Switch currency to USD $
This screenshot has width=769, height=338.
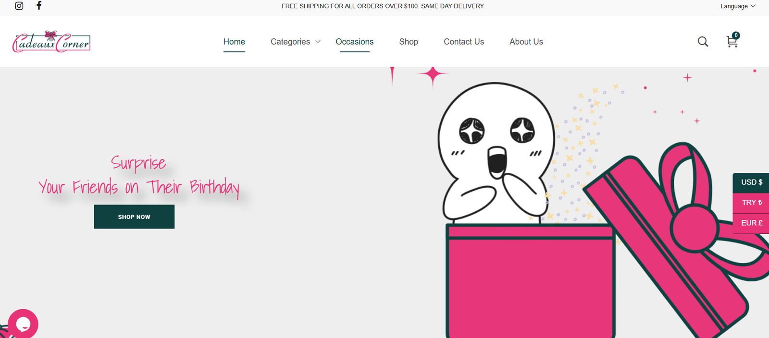coord(751,182)
